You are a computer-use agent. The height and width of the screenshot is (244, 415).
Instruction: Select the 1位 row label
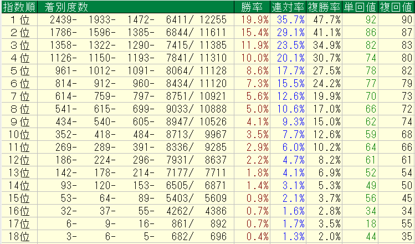pyautogui.click(x=20, y=20)
